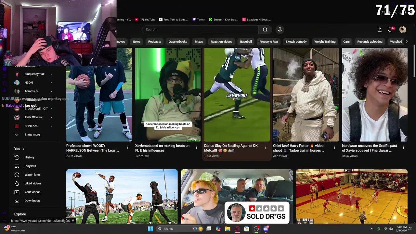Expand the You section chevron
The height and width of the screenshot is (234, 416).
point(23,149)
